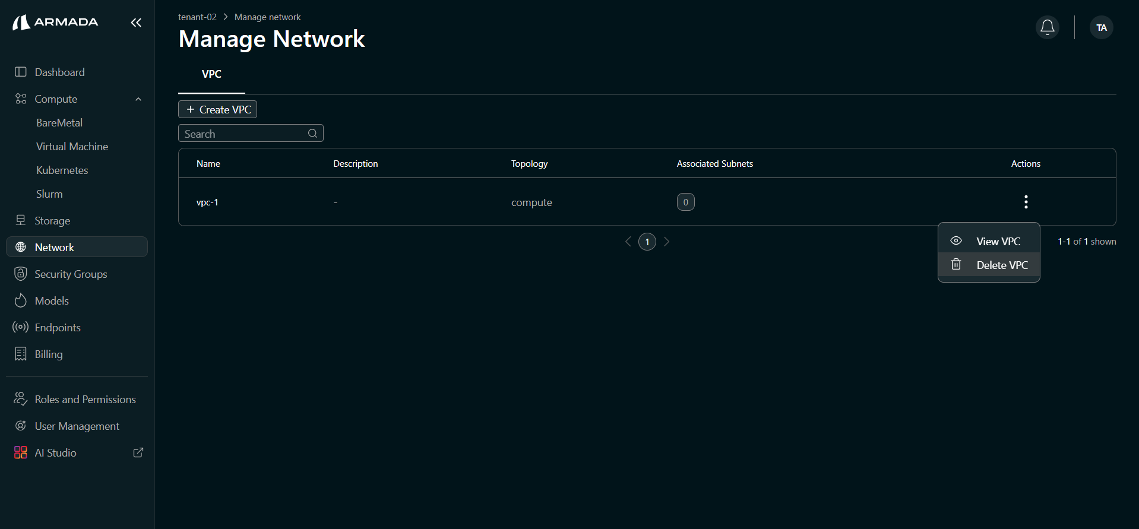Click the search magnifier icon
This screenshot has width=1139, height=529.
312,134
